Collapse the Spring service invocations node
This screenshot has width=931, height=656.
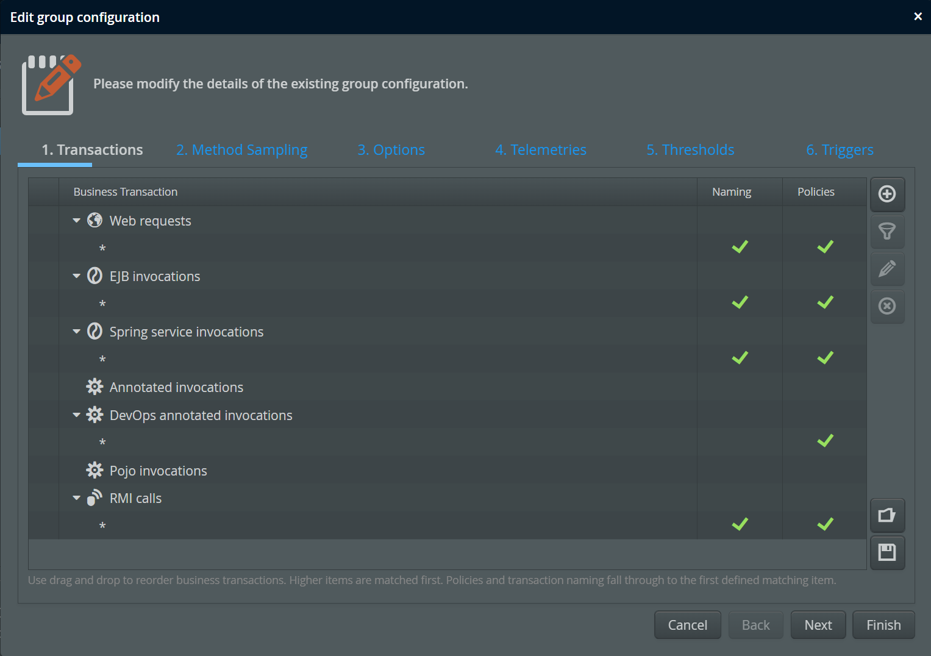point(76,332)
